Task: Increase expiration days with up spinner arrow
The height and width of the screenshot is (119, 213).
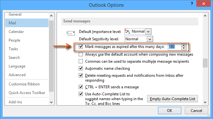Action: pyautogui.click(x=184, y=45)
